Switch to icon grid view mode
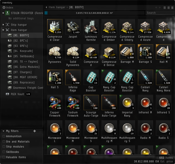Viewport: 175px width, 164px height. pos(164,8)
